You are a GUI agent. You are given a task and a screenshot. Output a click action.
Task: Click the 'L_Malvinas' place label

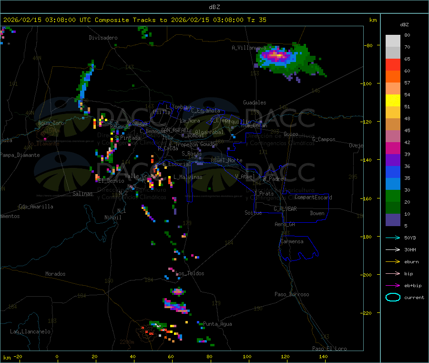(188, 177)
